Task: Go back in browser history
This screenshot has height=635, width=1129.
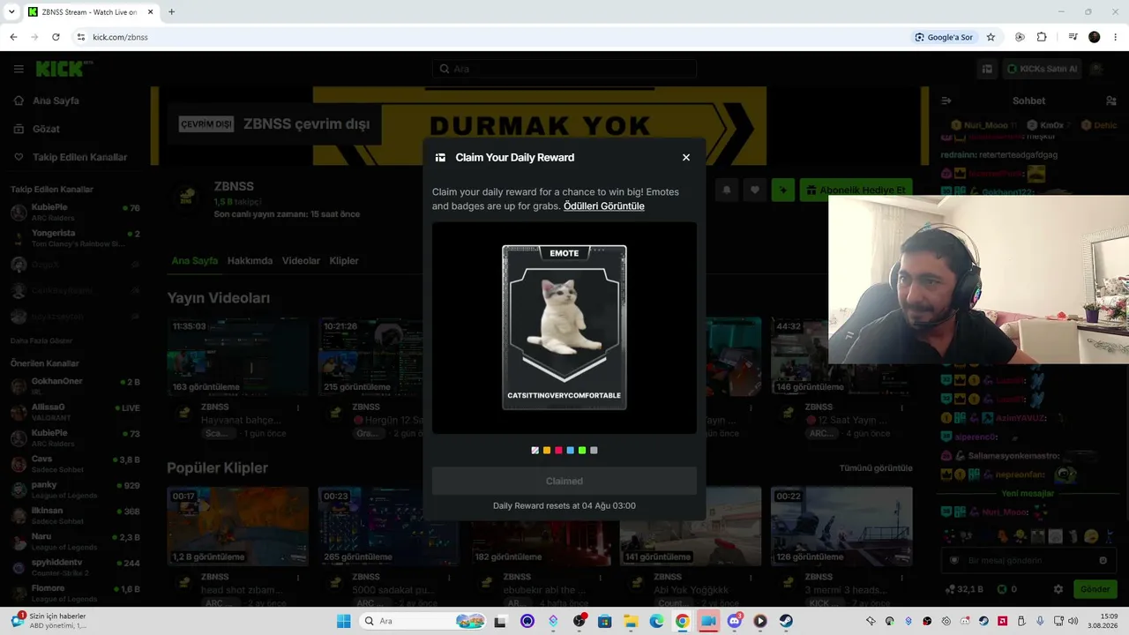Action: coord(13,37)
